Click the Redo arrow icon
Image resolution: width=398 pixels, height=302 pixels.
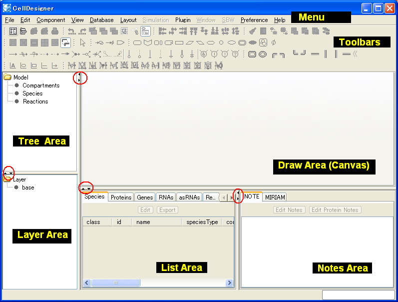tap(82, 31)
